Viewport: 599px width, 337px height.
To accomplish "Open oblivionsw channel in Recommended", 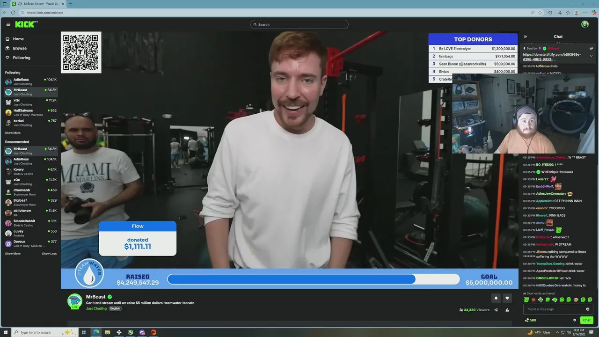I will click(31, 212).
